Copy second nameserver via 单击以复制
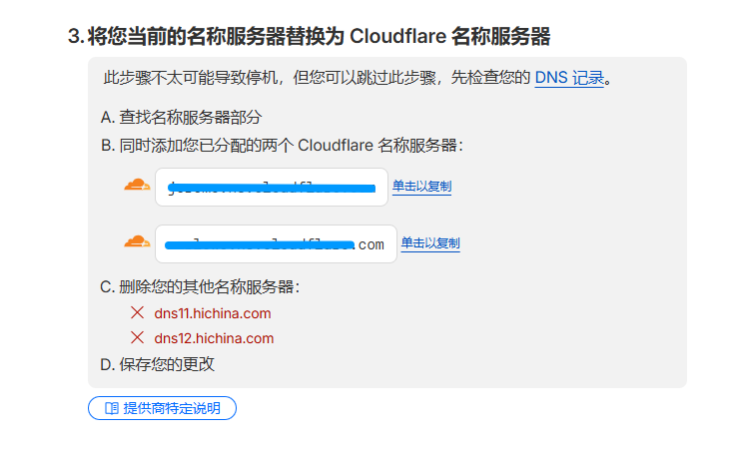Screen dimensions: 740x449 (x=430, y=243)
